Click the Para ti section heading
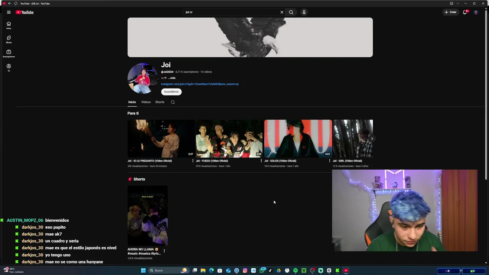 click(x=133, y=113)
